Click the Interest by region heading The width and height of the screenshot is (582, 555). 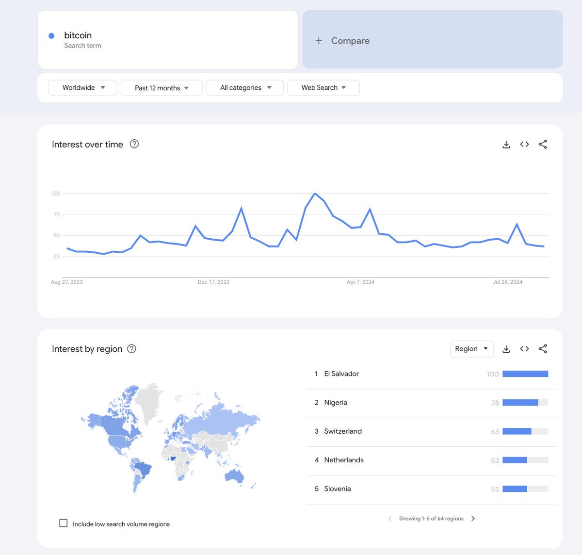pyautogui.click(x=87, y=349)
